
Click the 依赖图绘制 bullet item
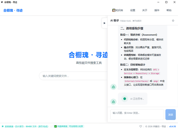pos(143,57)
